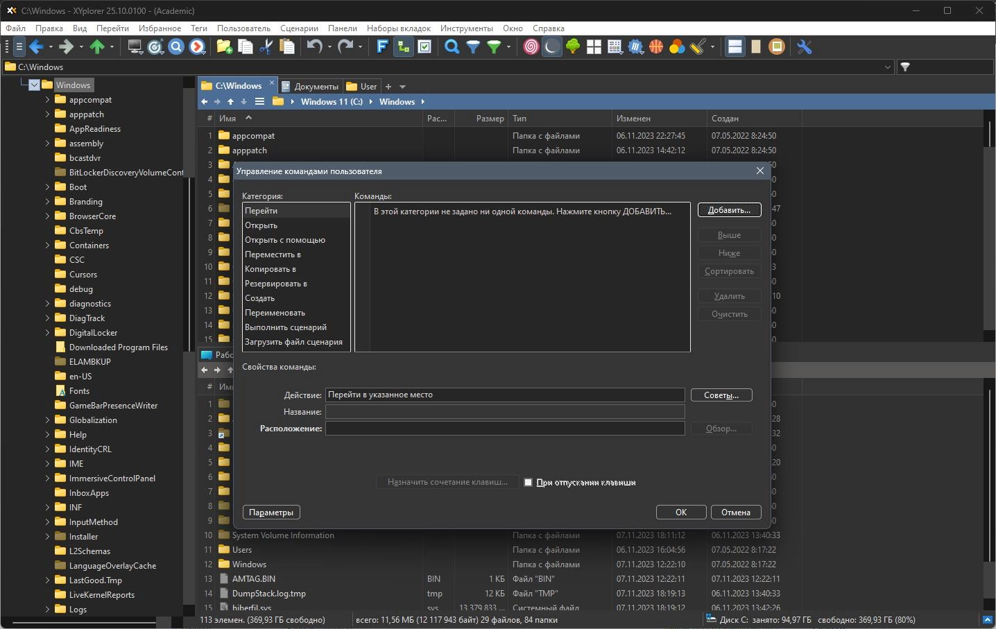Click the green up arrow icon
This screenshot has width=996, height=629.
(x=97, y=47)
